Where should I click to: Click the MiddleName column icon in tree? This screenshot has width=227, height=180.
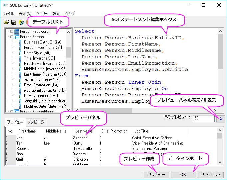pyautogui.click(x=20, y=69)
